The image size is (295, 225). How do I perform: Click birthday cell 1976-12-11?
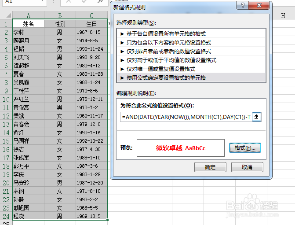coord(91,99)
